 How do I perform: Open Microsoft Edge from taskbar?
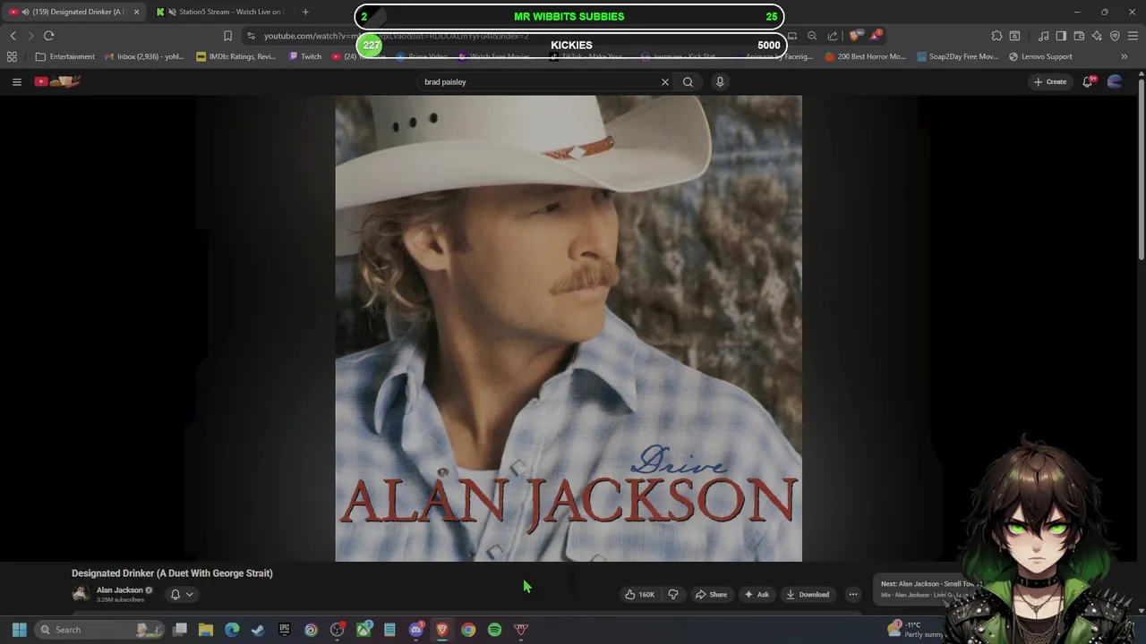232,630
